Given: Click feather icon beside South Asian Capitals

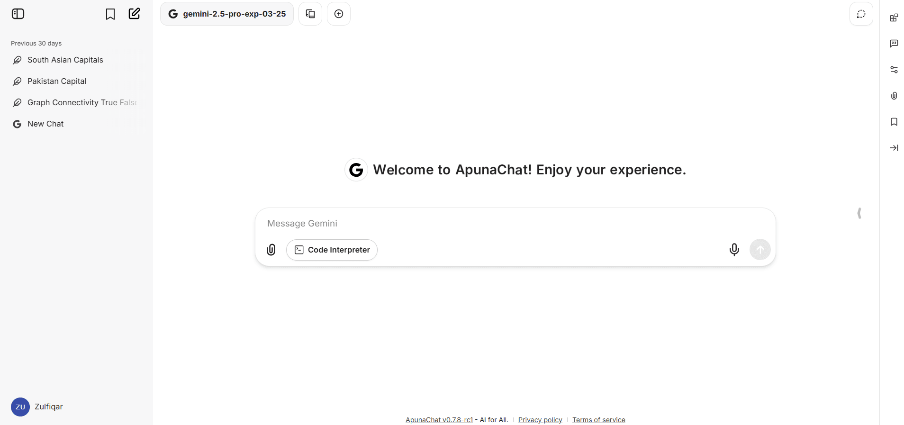Looking at the screenshot, I should (x=17, y=60).
